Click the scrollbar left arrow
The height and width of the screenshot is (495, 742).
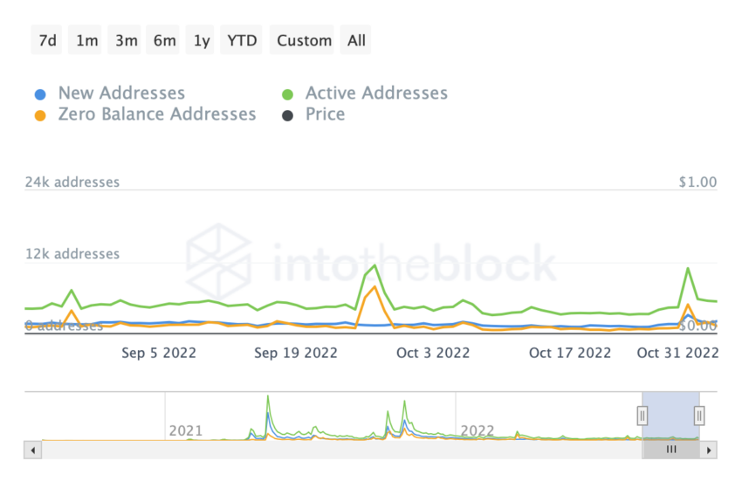coord(33,450)
